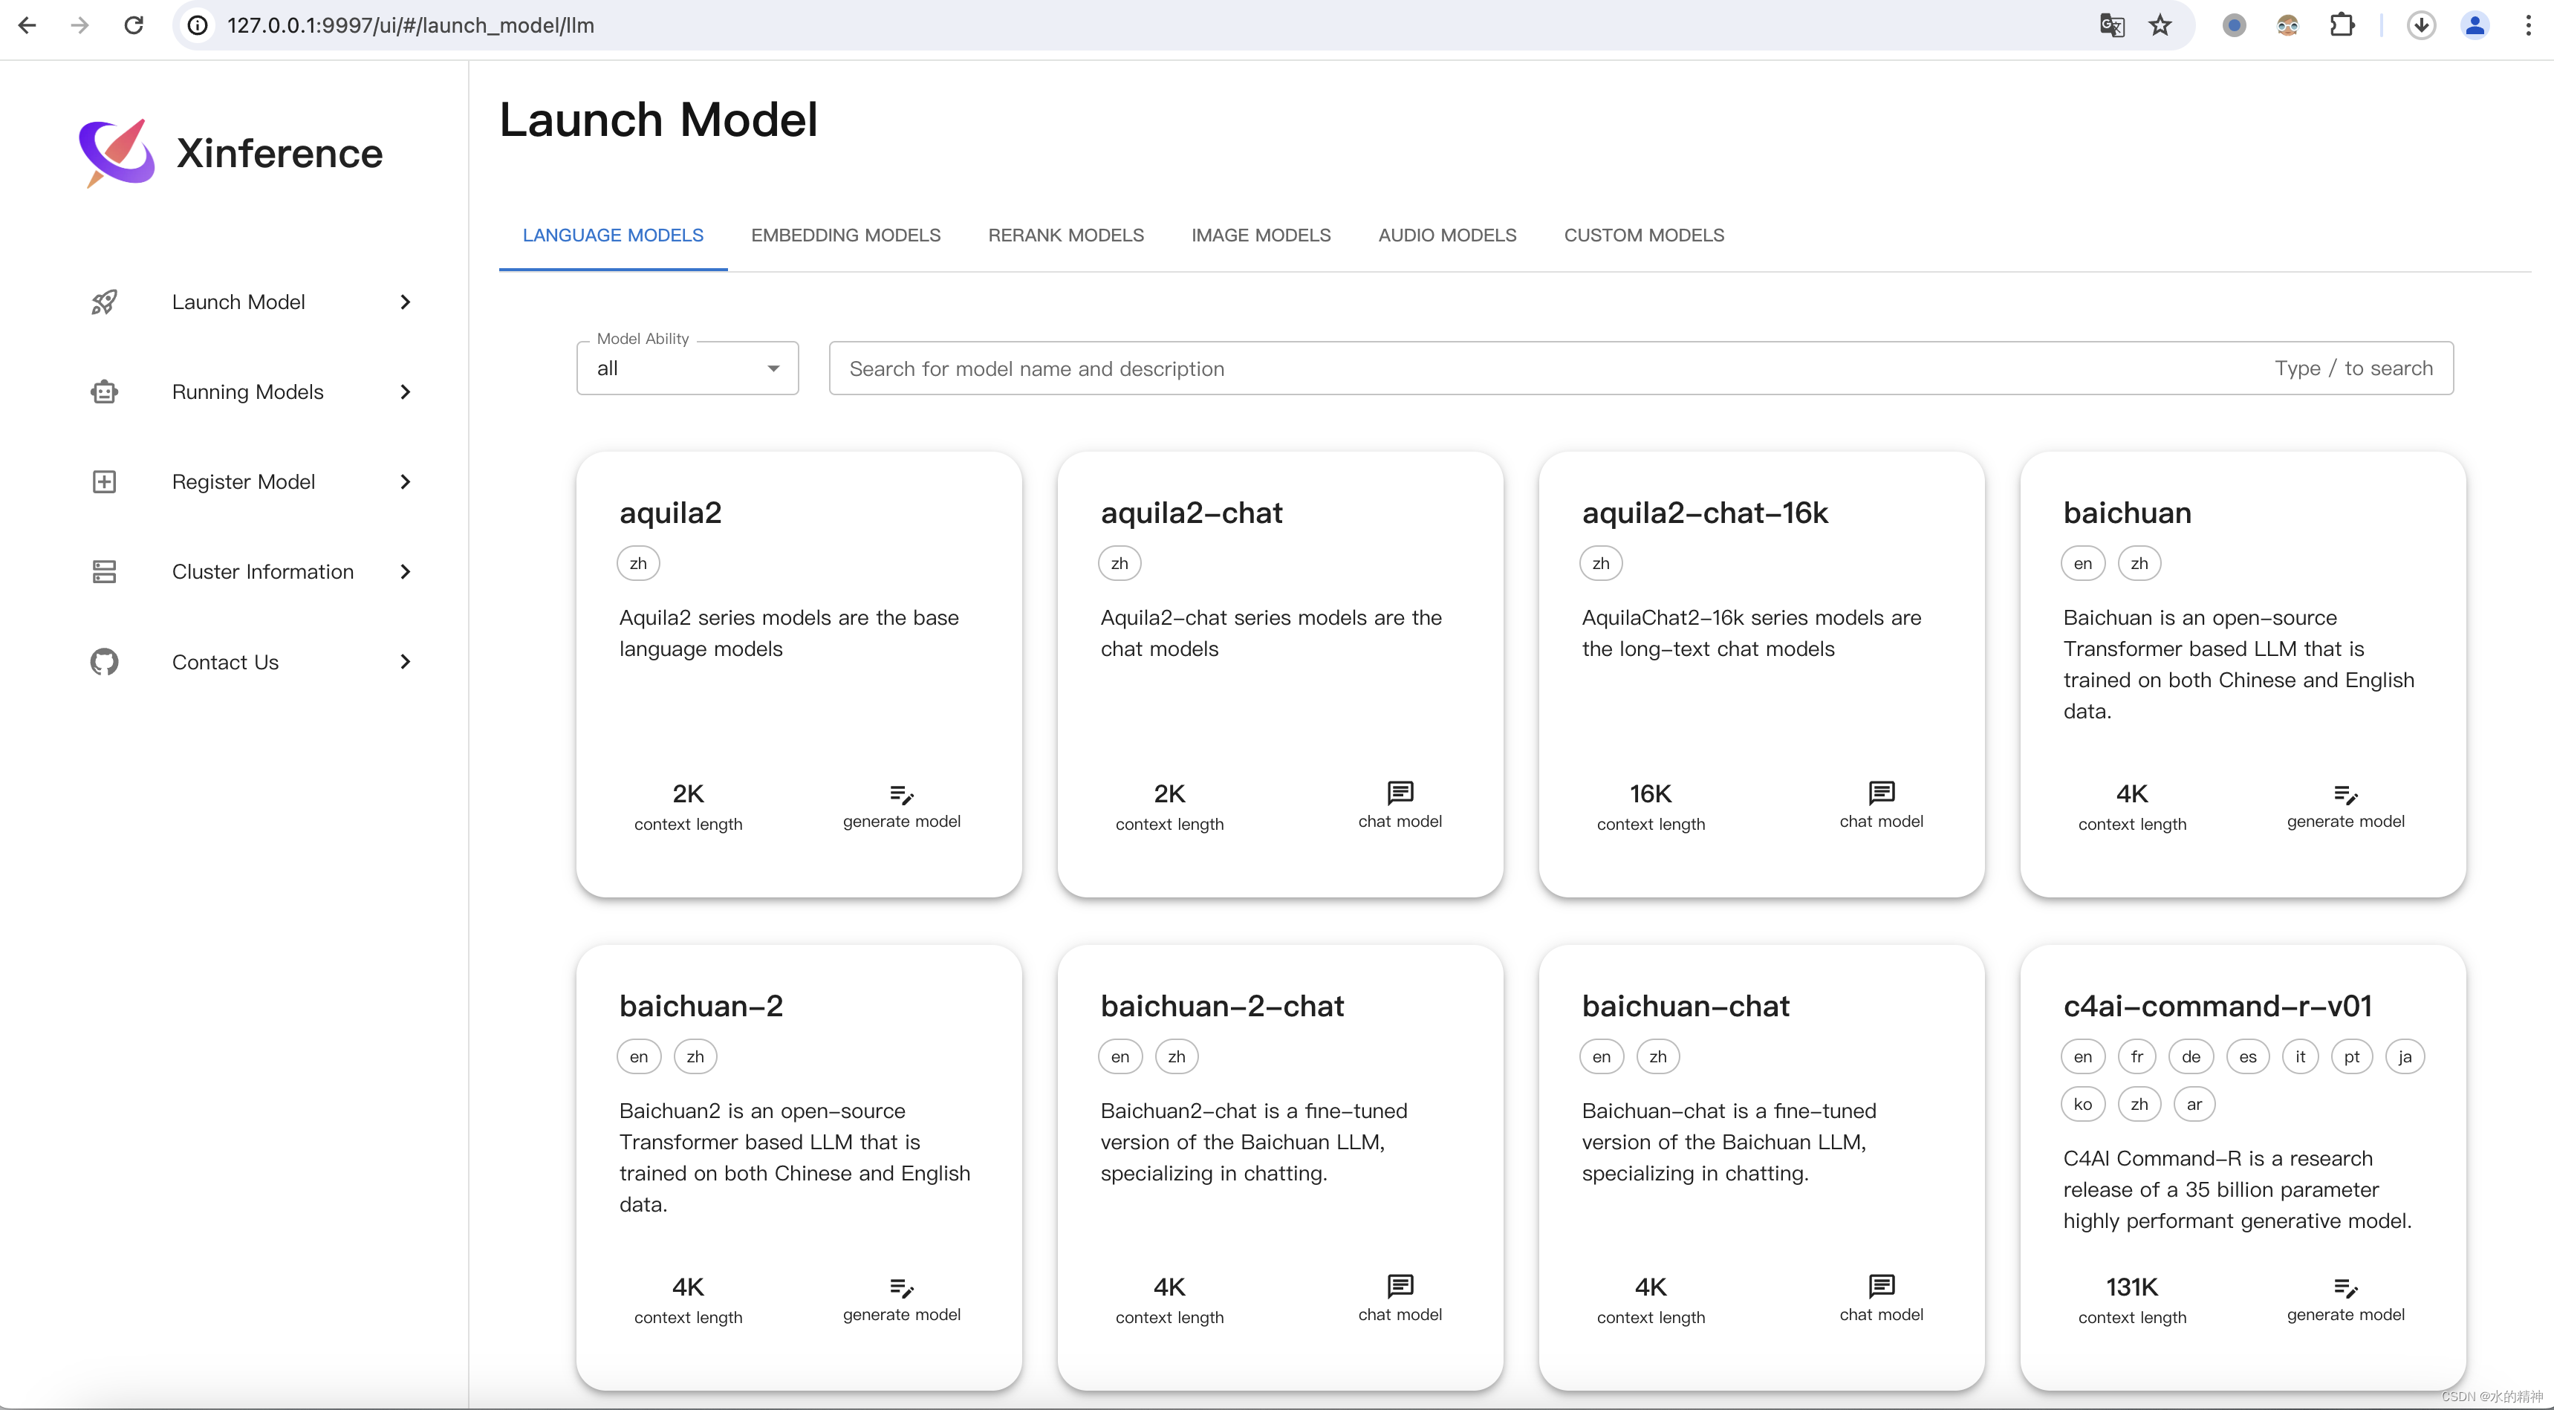Open the Model Ability dropdown

[687, 368]
